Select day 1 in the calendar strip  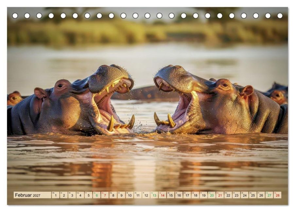[56, 195]
